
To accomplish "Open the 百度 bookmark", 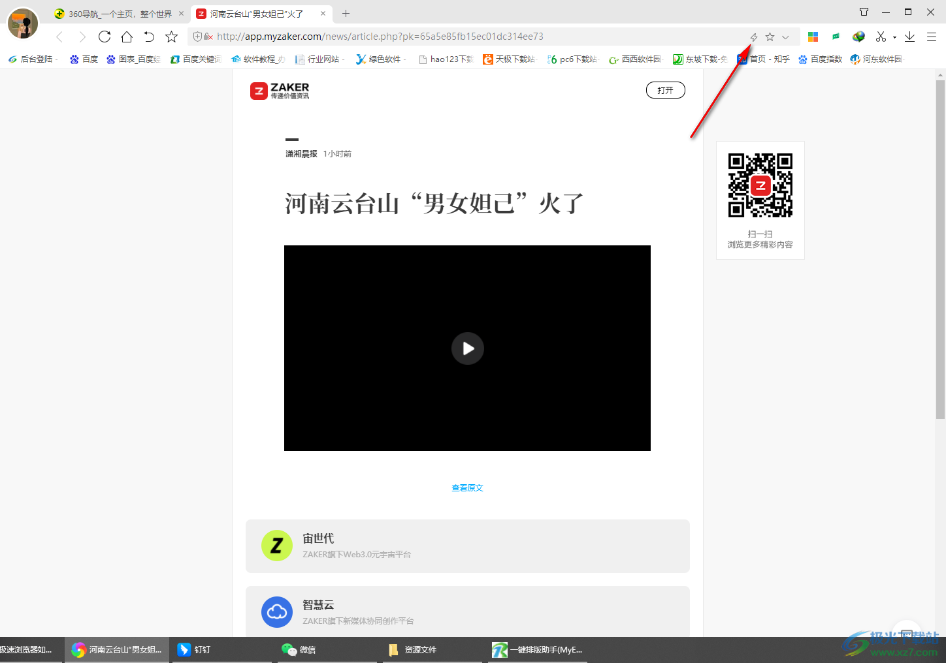I will [84, 59].
